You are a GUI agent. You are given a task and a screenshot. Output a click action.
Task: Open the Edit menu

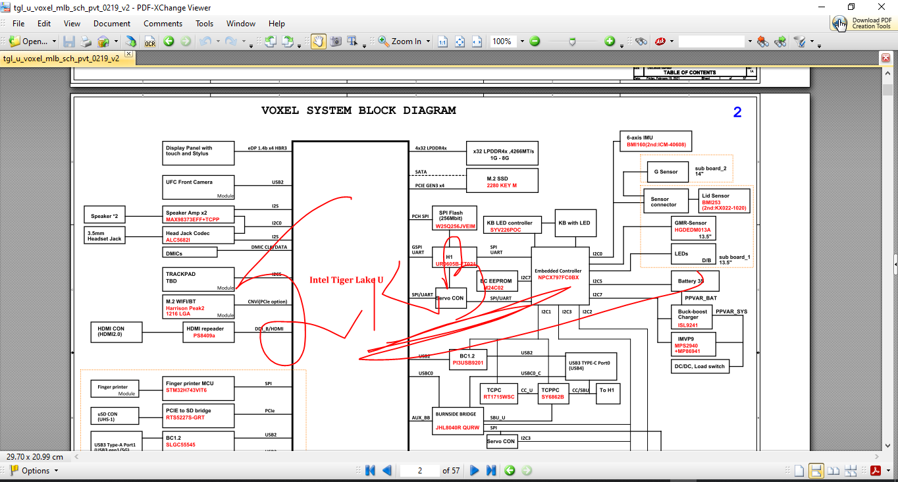(x=44, y=23)
